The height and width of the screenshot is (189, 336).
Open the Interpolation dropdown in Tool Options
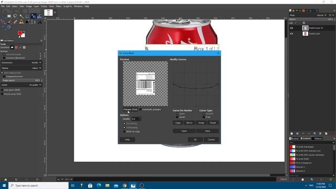click(22, 62)
